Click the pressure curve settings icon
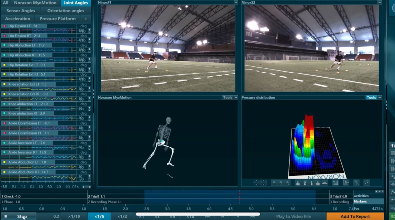The height and width of the screenshot is (220, 395). [346, 183]
